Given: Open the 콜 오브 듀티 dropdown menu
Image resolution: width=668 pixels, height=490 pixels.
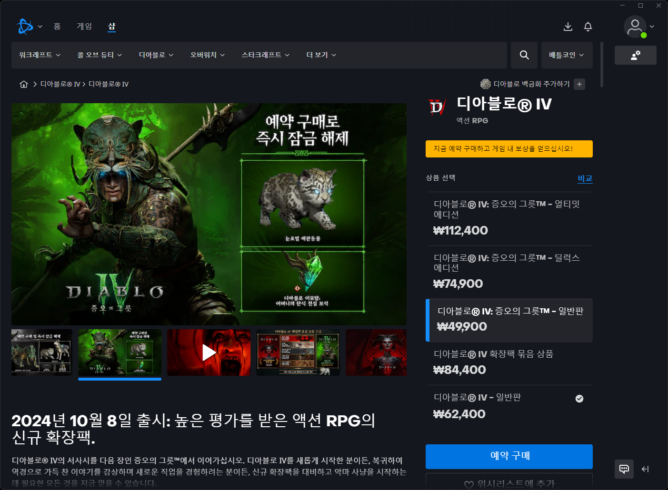Looking at the screenshot, I should [x=100, y=55].
